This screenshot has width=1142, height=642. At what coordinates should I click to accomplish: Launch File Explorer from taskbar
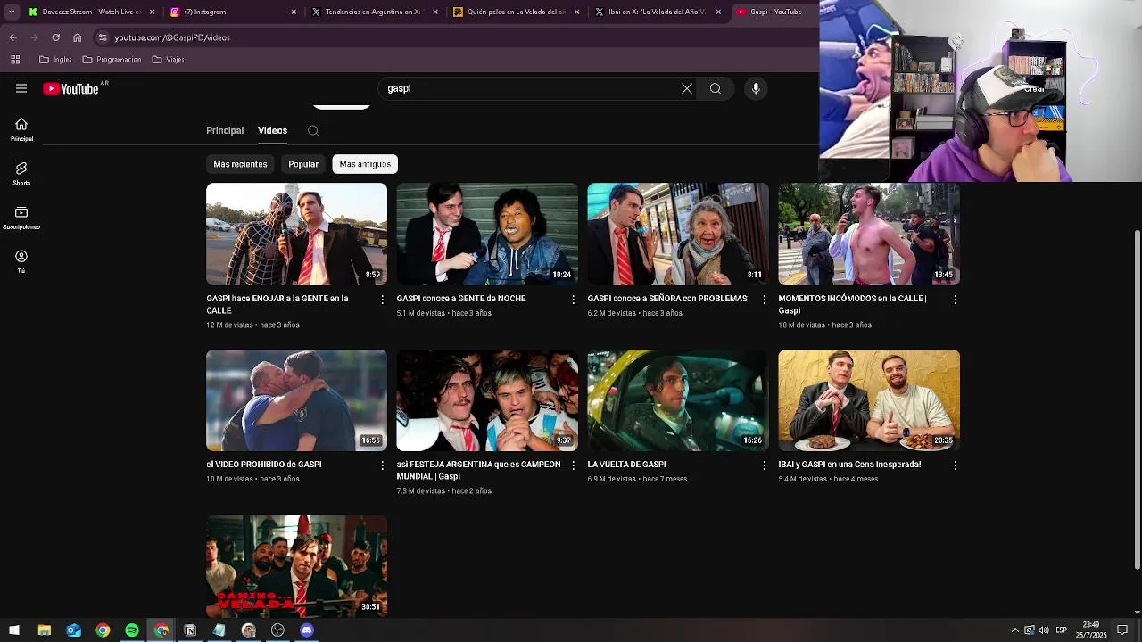click(44, 630)
